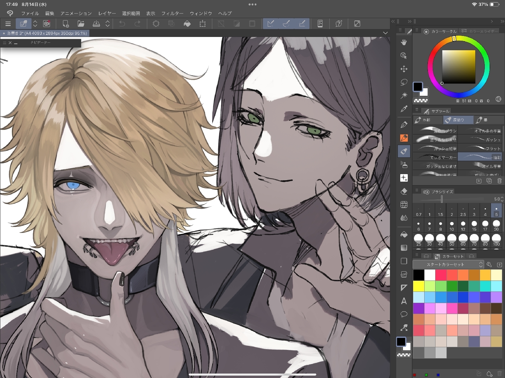This screenshot has width=505, height=378.
Task: Select the Hand move tool
Action: 404,42
